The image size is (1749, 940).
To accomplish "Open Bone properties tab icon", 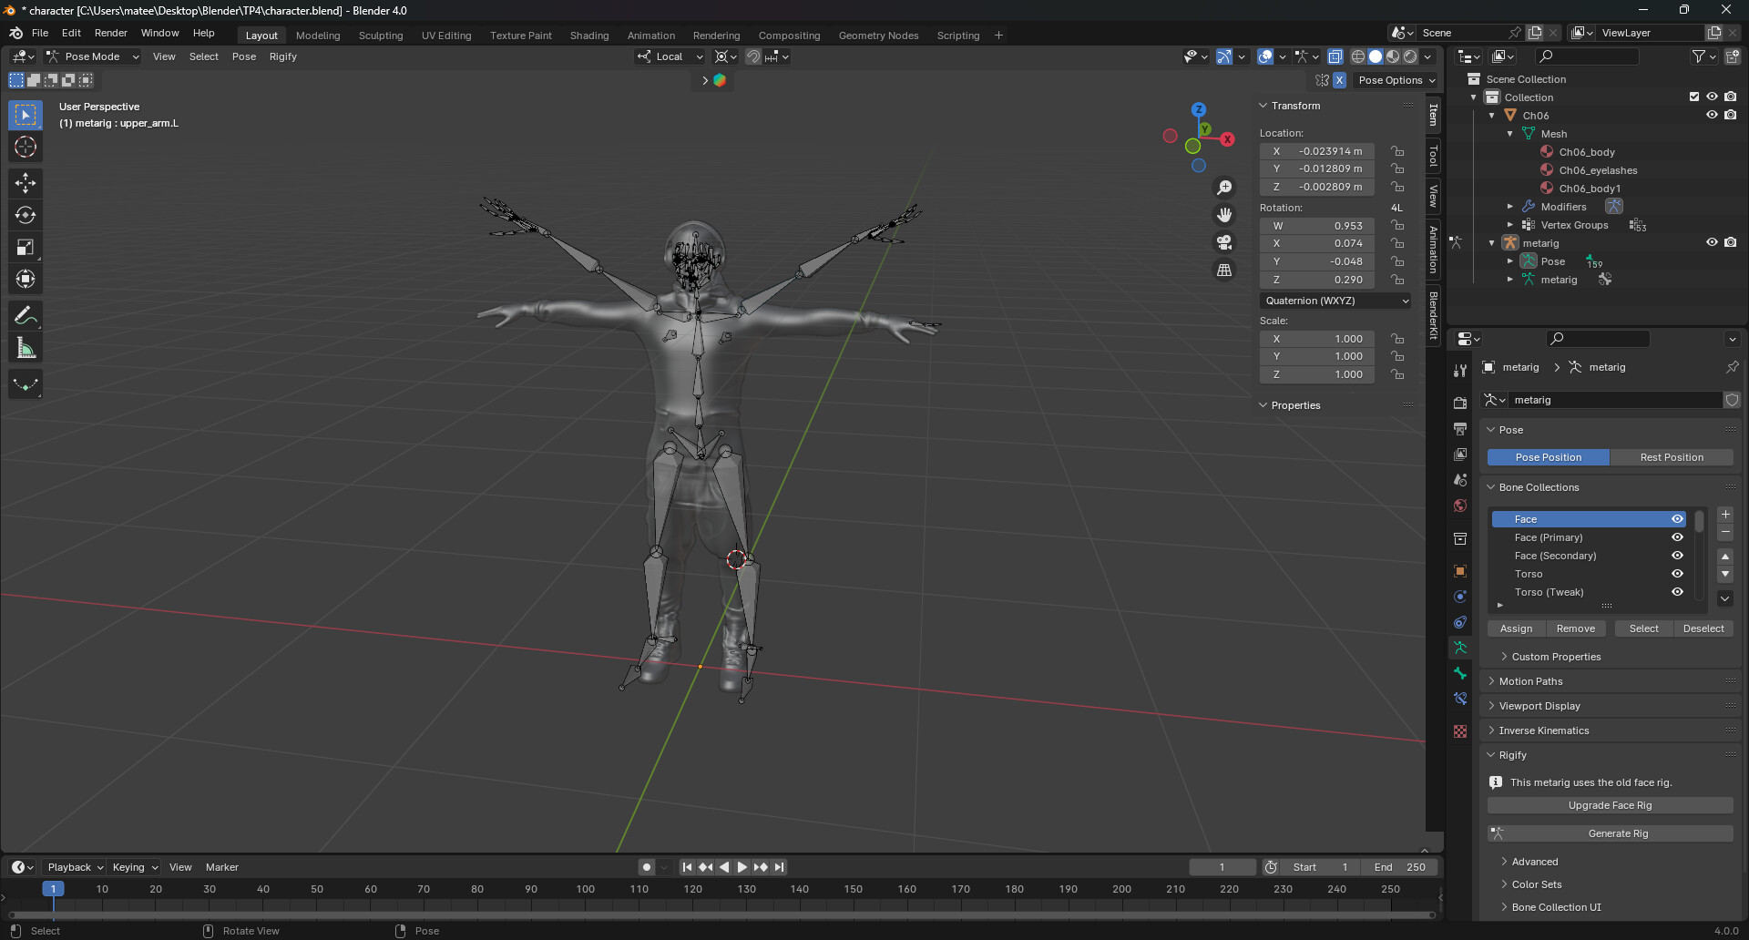I will [1460, 673].
